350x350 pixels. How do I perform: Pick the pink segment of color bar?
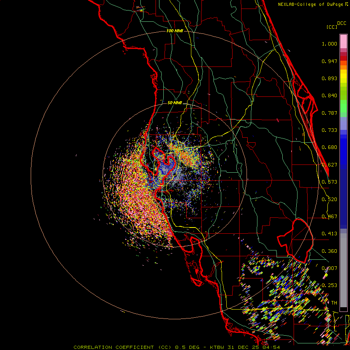(343, 42)
